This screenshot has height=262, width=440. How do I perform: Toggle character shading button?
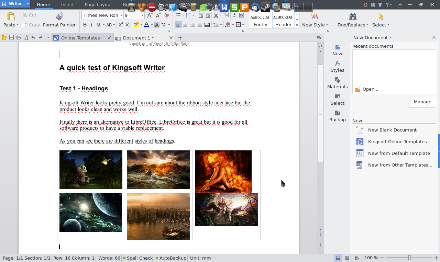(x=157, y=25)
